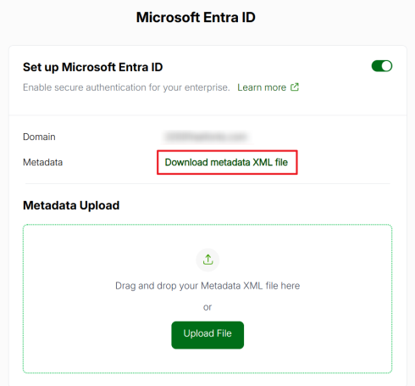Click the external-link icon beside Learn more

[295, 87]
